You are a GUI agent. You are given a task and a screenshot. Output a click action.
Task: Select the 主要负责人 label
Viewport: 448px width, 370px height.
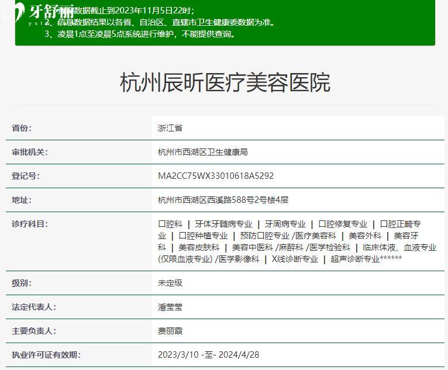(34, 331)
